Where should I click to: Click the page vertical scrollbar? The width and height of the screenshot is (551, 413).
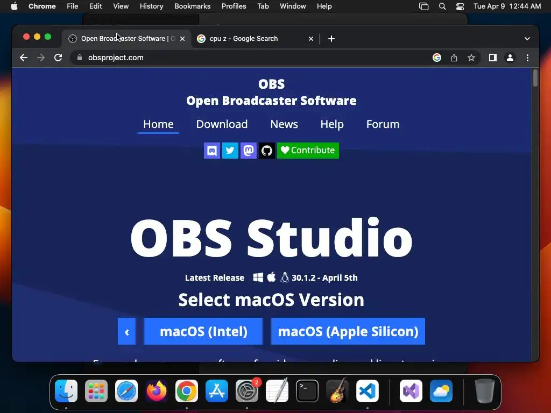pyautogui.click(x=535, y=78)
